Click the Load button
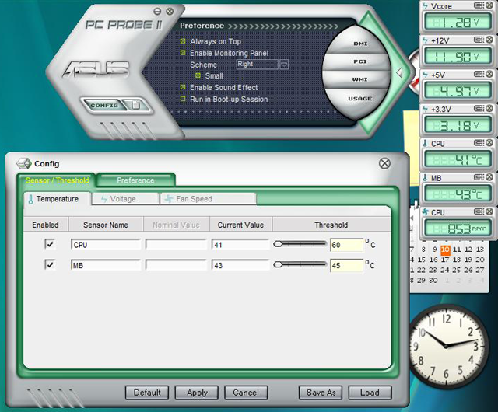Screen dimensions: 498x412 coord(370,393)
